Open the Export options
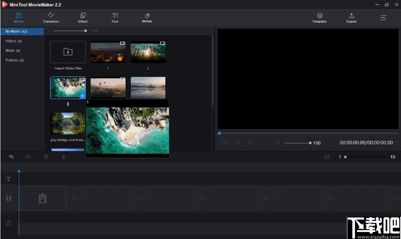 click(351, 18)
